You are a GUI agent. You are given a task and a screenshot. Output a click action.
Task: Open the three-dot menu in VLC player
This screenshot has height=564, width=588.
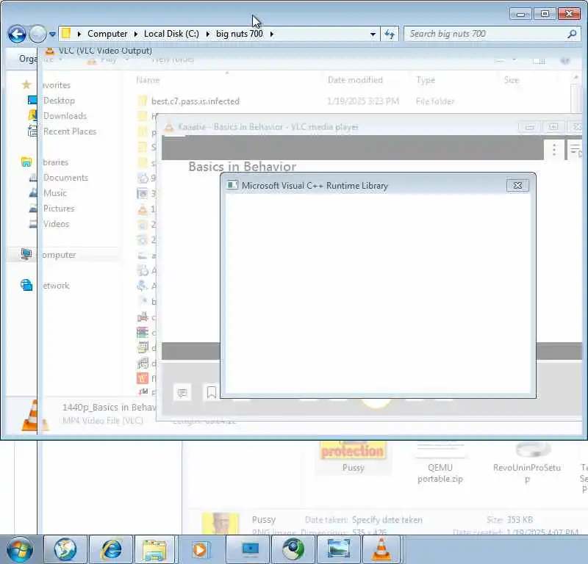click(x=554, y=150)
